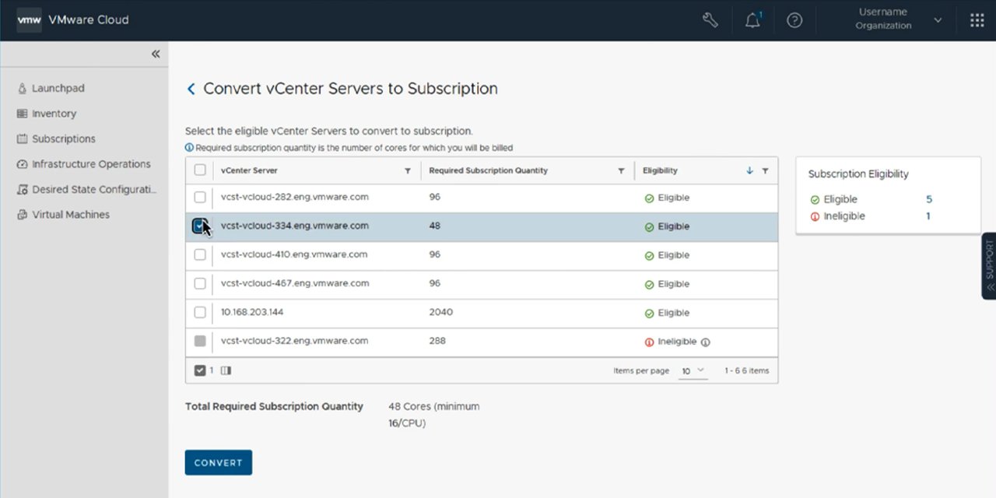The width and height of the screenshot is (996, 498).
Task: Uncheck the vcst-vcloud-334 row checkbox
Action: (x=199, y=226)
